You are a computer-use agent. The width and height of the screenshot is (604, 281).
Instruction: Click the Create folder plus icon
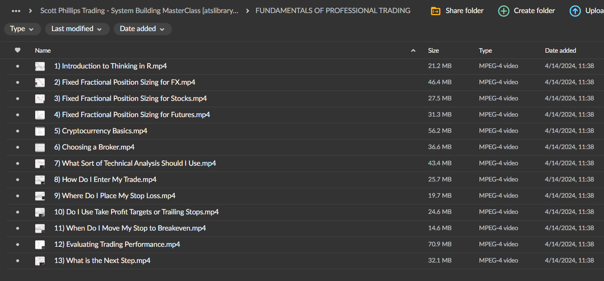pos(503,11)
